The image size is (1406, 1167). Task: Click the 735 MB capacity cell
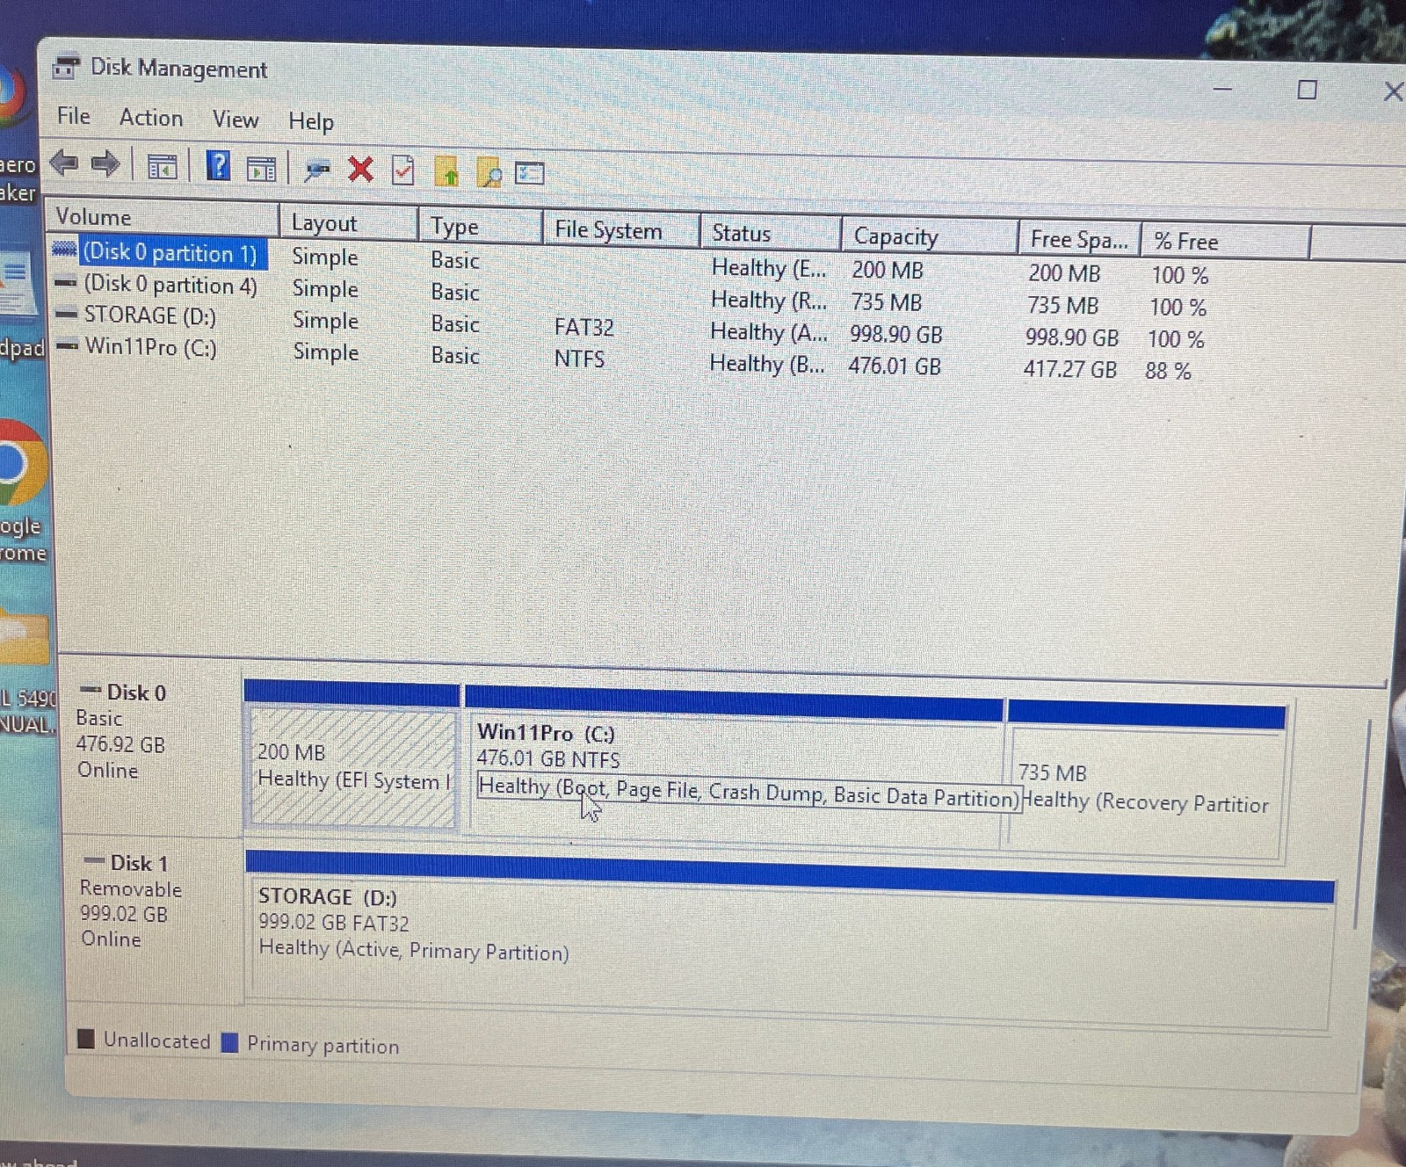click(887, 302)
